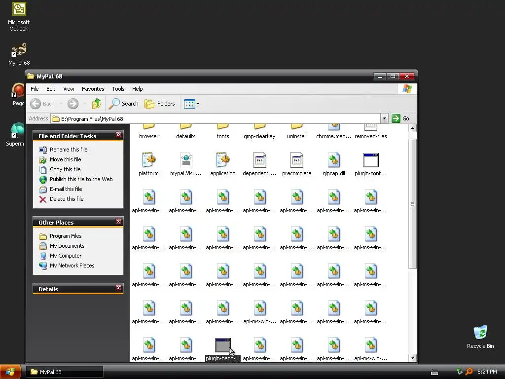Viewport: 505px width, 379px height.
Task: Open the defaults folder
Action: (x=185, y=132)
